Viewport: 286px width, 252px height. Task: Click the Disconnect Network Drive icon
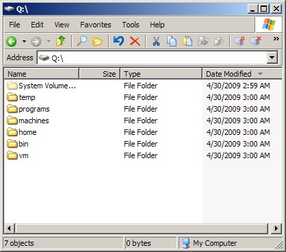click(x=256, y=41)
